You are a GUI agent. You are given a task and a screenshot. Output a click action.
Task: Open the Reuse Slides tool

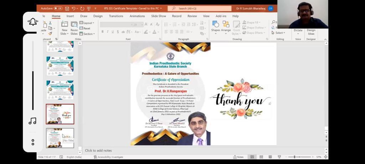tap(74, 28)
